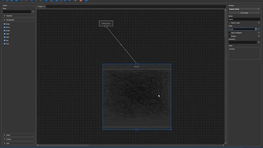Increase Scale with the spinner arrows
Image resolution: width=263 pixels, height=148 pixels.
coord(256,28)
